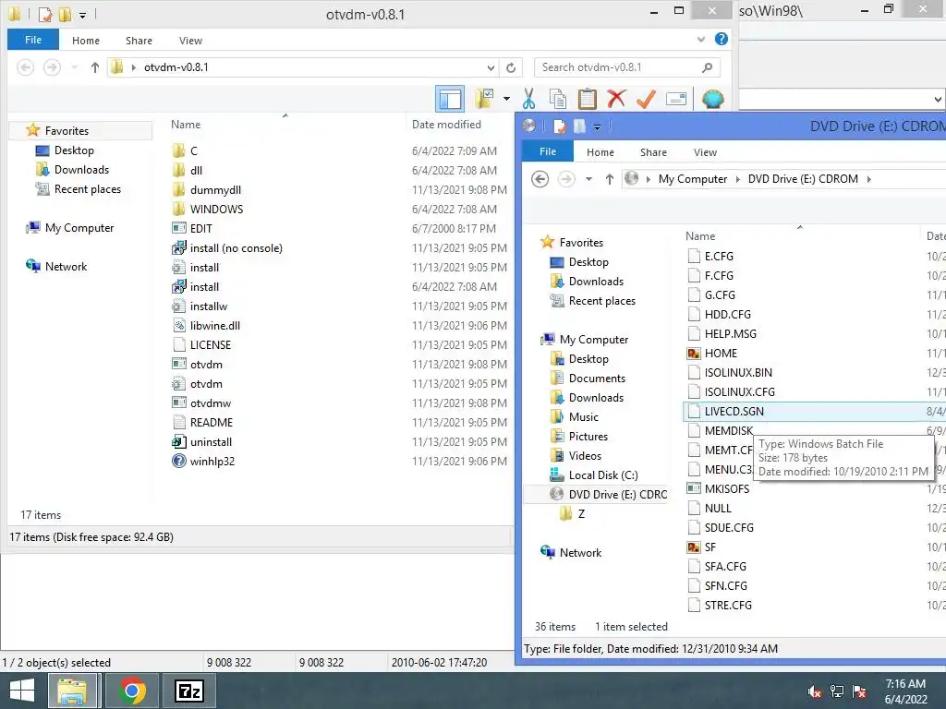Select the winhlp32 help file

tap(212, 462)
